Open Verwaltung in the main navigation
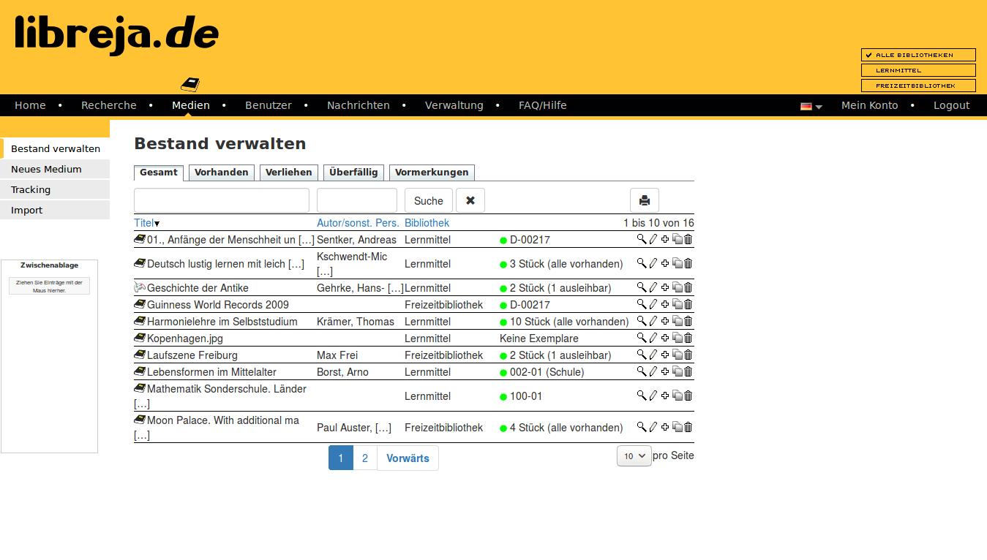This screenshot has width=987, height=560. point(454,105)
